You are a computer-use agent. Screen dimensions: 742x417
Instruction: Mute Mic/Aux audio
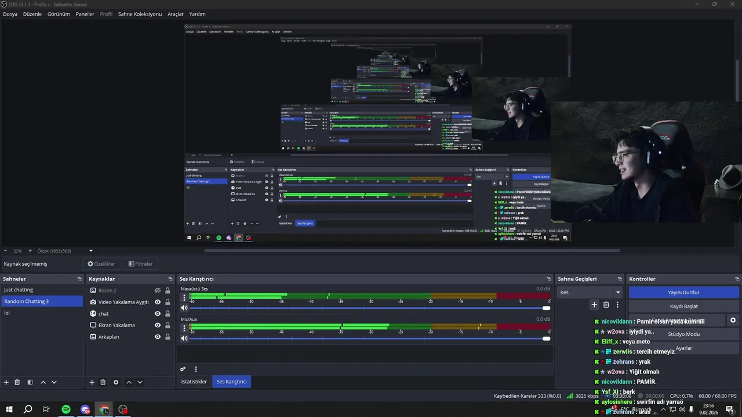184,338
